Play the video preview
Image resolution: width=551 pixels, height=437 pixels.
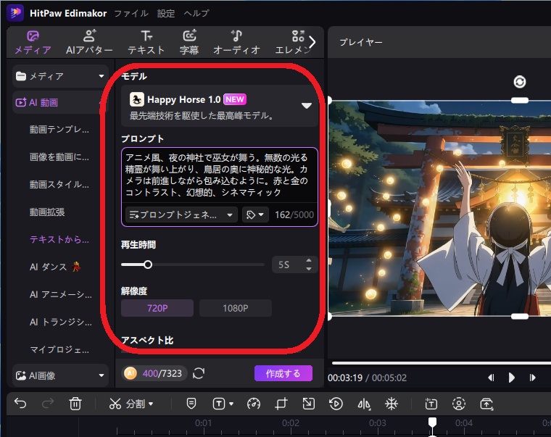point(512,378)
